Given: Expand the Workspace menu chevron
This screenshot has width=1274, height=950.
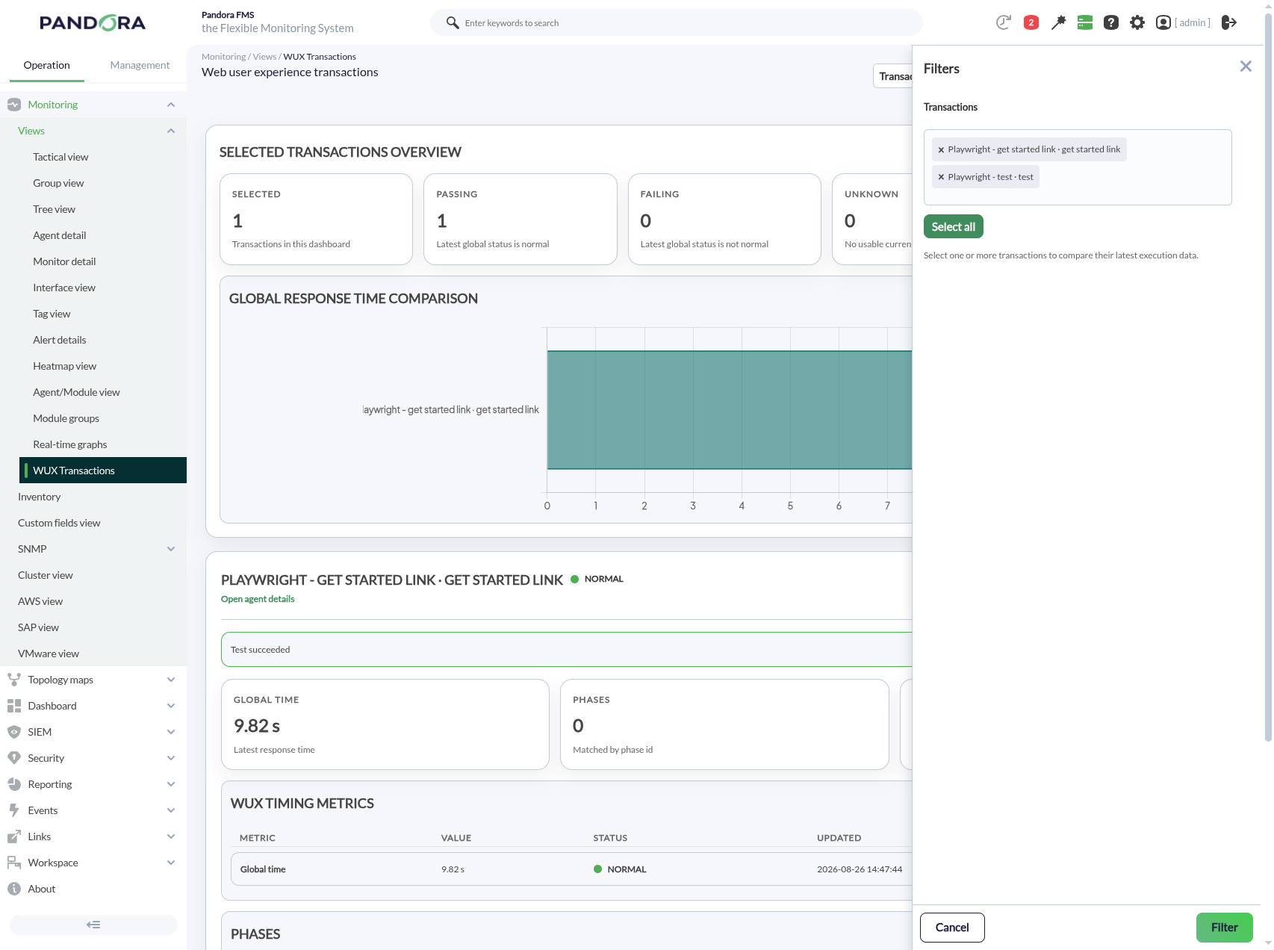Looking at the screenshot, I should (171, 863).
